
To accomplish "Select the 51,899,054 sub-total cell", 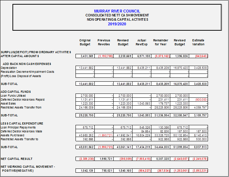I will point(179,147).
